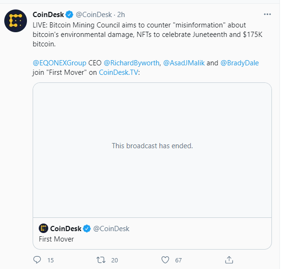Like the tweet with heart icon
The image size is (288, 269).
(x=165, y=260)
